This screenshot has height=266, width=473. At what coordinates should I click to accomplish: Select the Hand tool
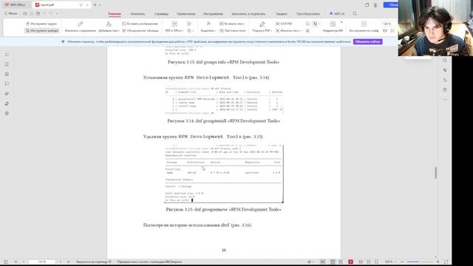(41, 24)
